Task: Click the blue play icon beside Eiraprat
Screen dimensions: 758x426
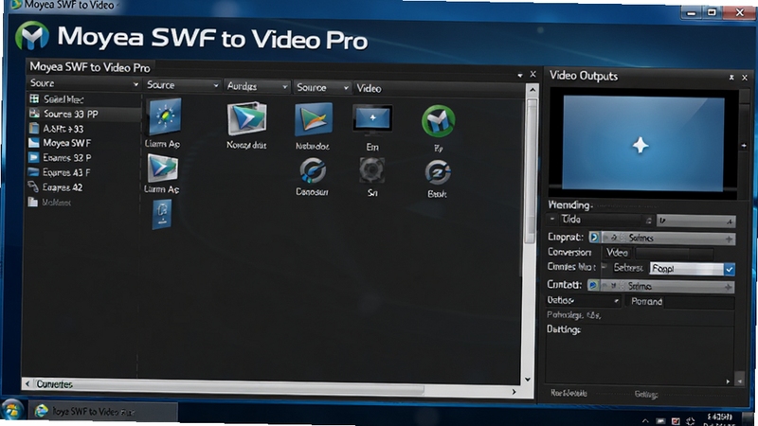Action: click(594, 238)
